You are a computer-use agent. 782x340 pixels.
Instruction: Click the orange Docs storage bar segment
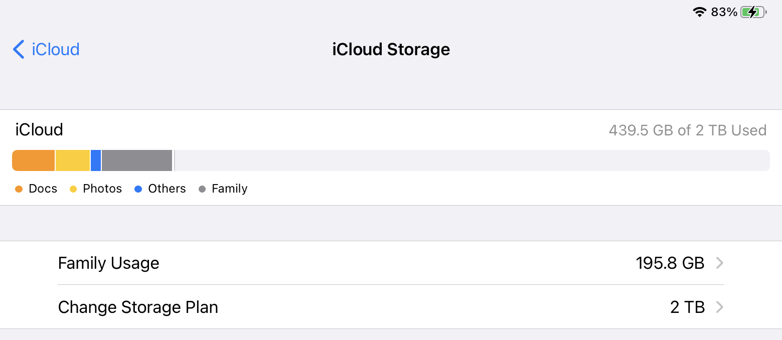pos(33,160)
